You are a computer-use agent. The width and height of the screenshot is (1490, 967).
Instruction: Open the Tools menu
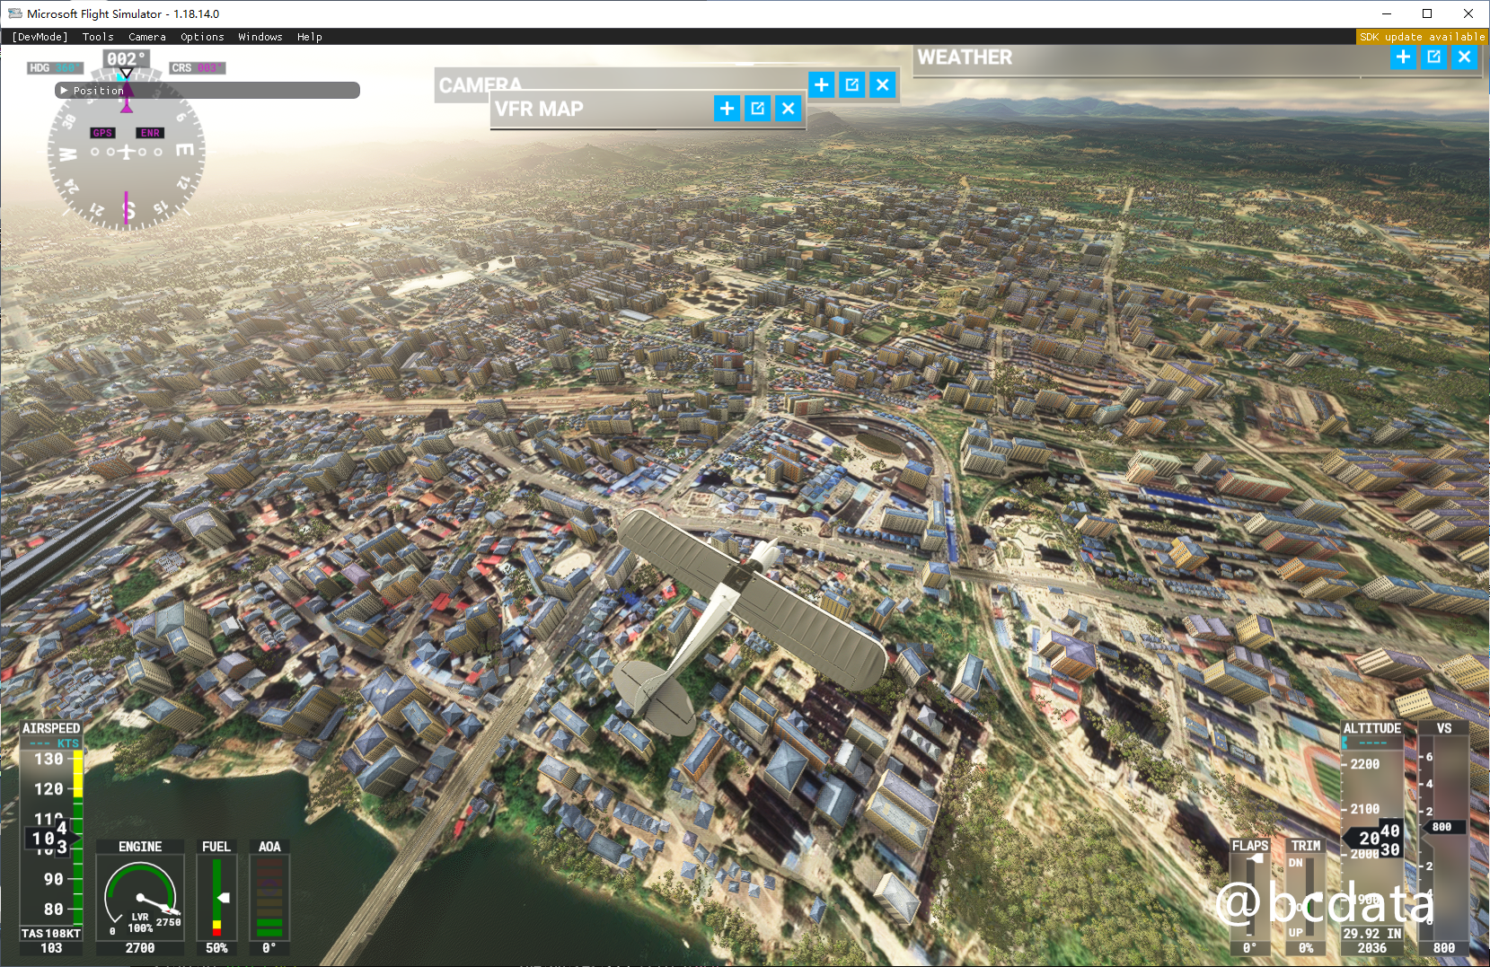[x=98, y=37]
